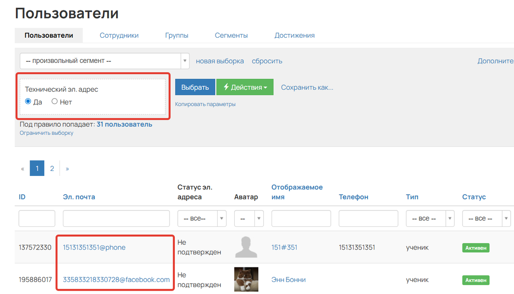
Task: Go to page 2 of results
Action: (x=52, y=169)
